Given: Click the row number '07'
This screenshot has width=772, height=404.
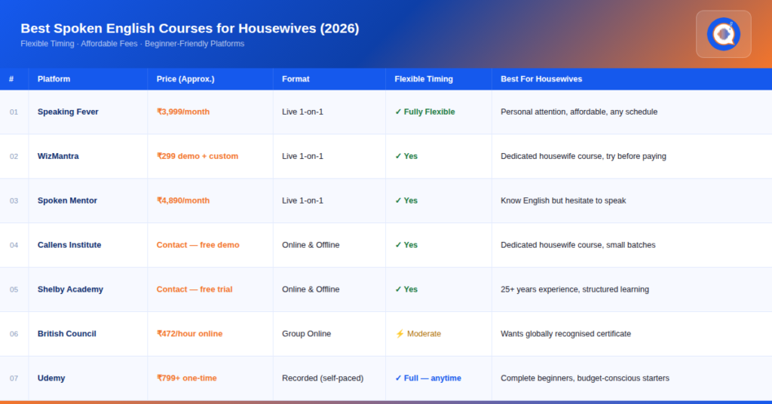Looking at the screenshot, I should (x=14, y=378).
